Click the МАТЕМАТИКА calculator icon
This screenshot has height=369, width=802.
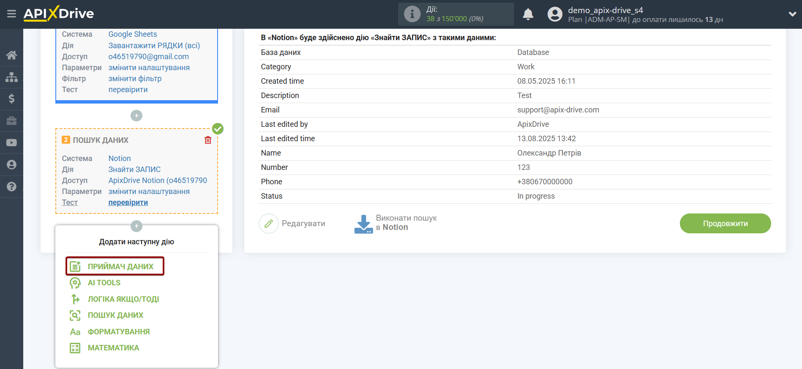coord(75,348)
